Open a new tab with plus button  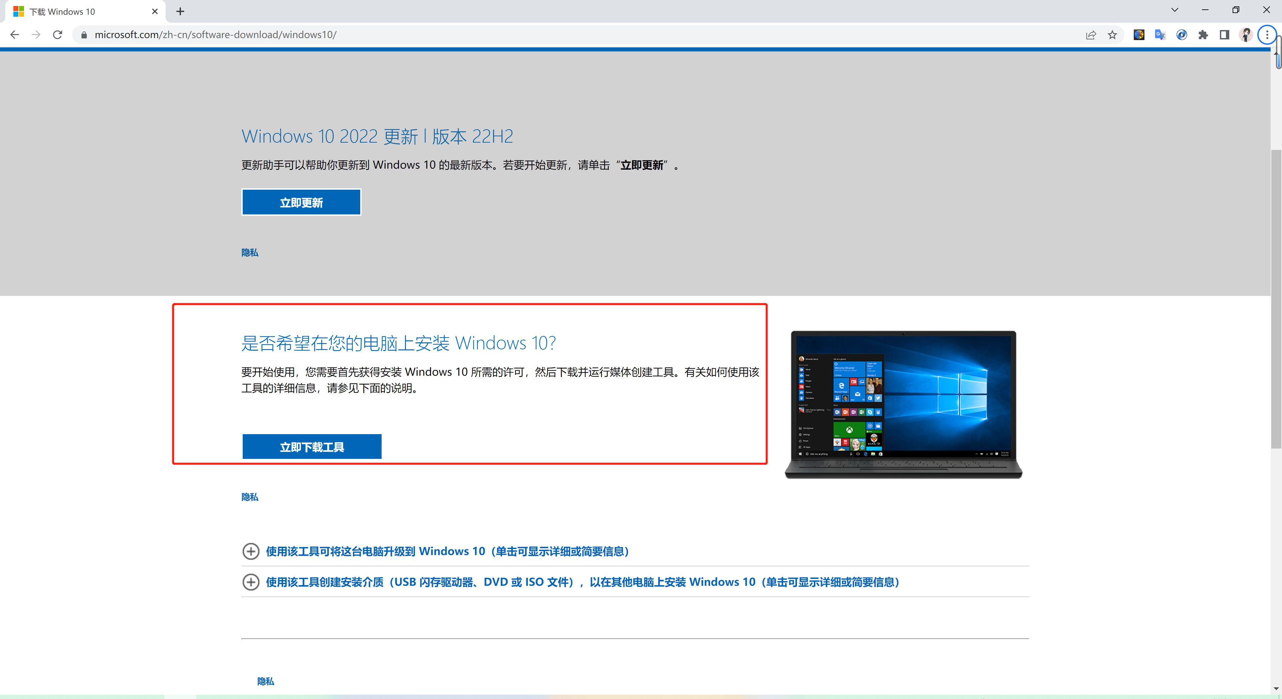tap(180, 11)
